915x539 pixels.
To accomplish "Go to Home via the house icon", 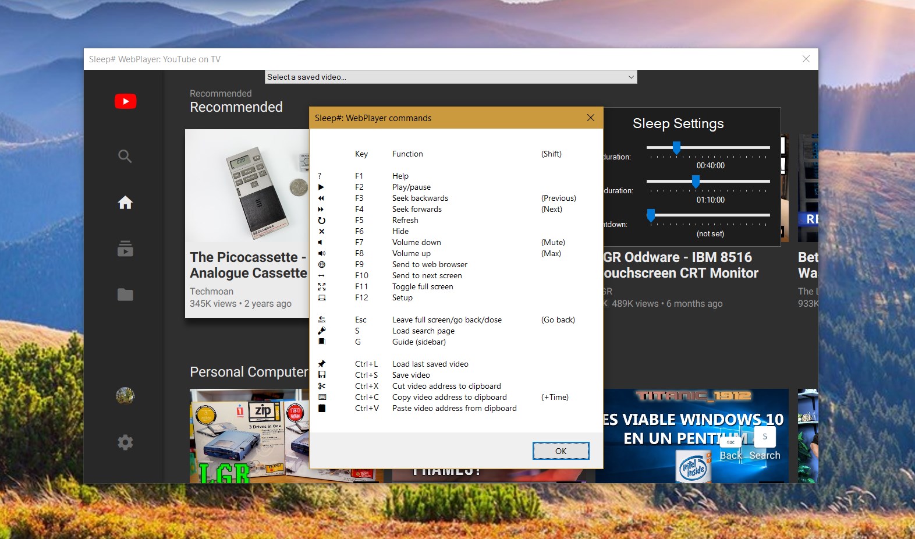I will 125,203.
